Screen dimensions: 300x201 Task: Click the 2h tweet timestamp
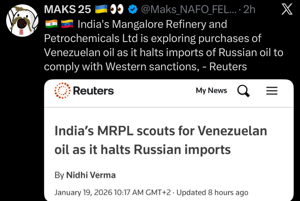249,10
